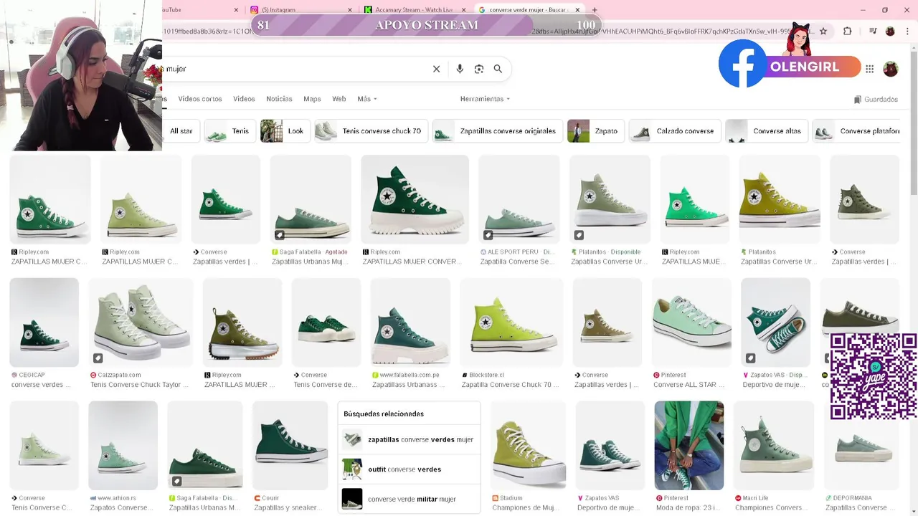Switch to the YouTube tab
The width and height of the screenshot is (918, 516).
tap(201, 10)
